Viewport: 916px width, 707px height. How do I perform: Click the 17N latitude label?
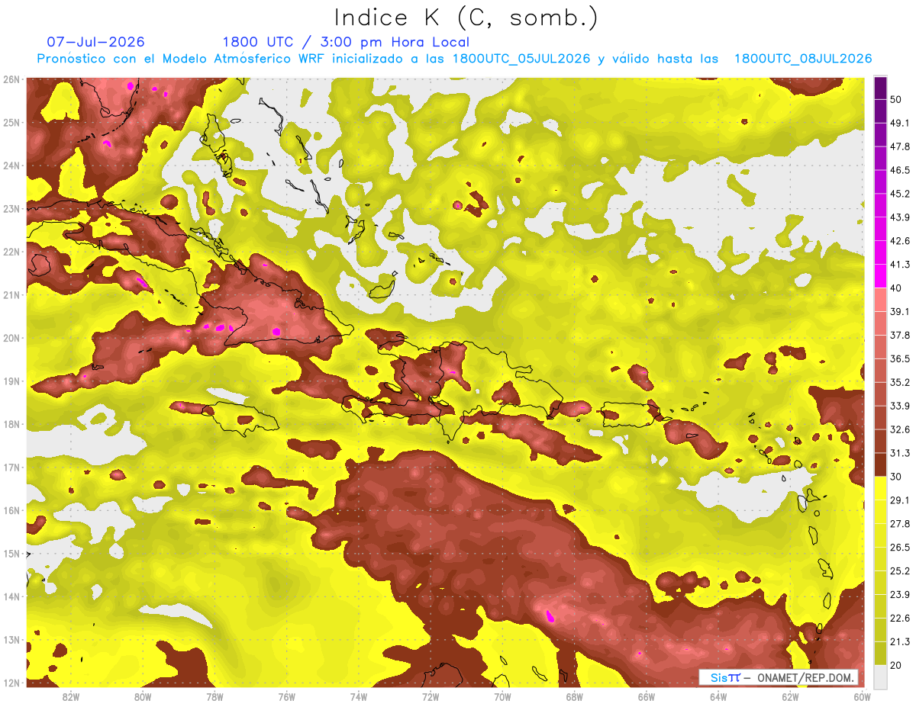point(11,467)
